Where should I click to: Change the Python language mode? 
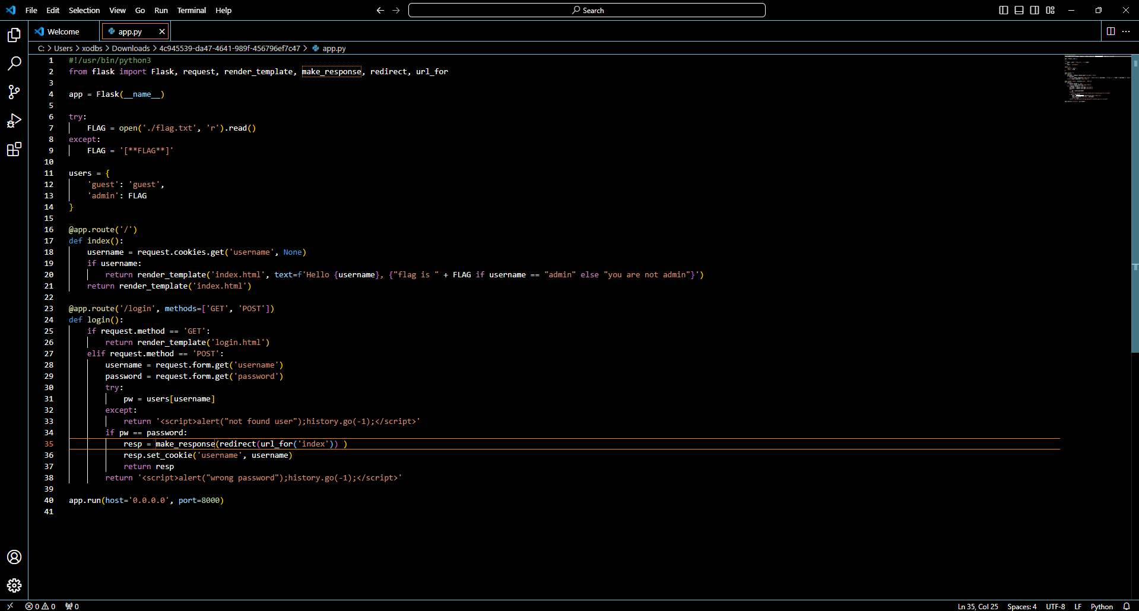point(1102,606)
